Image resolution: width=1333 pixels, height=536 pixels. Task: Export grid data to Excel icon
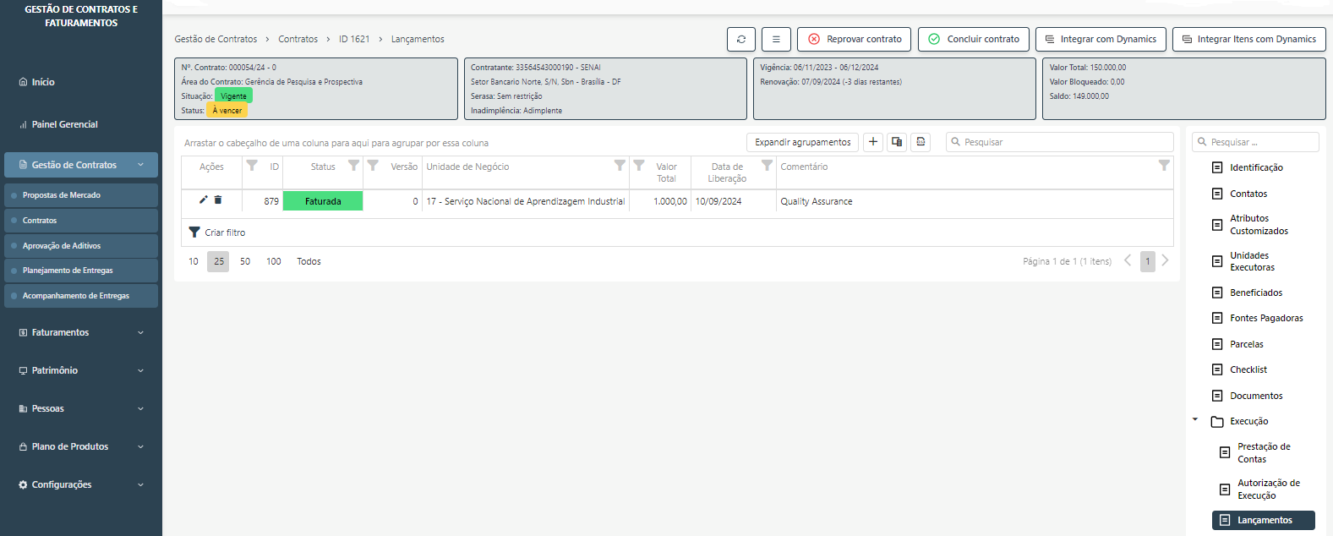(x=921, y=142)
